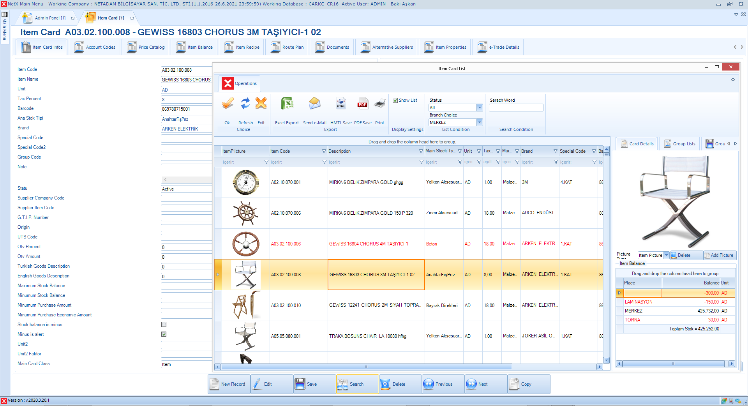748x406 pixels.
Task: Click the Excel Export icon
Action: (x=287, y=104)
